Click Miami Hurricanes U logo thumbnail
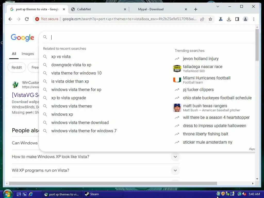The height and width of the screenshot is (198, 264). pyautogui.click(x=177, y=80)
